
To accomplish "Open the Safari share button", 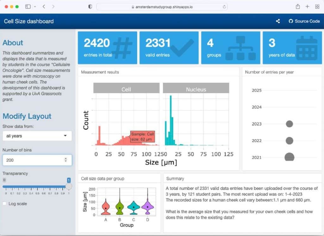I will click(298, 7).
